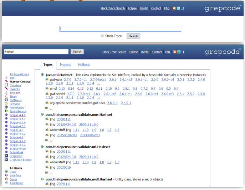245x190 pixels.
Task: Switch to the Methods tab
Action: point(84,65)
